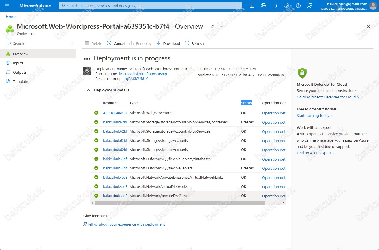
Task: Click the user account avatar
Action: pyautogui.click(x=373, y=6)
